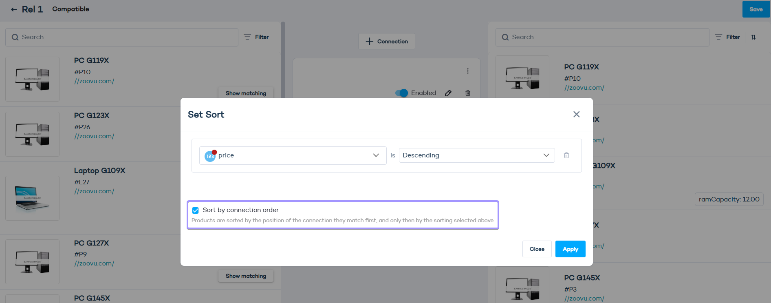Go back using the arrow beside Rel 1
771x303 pixels.
(14, 9)
